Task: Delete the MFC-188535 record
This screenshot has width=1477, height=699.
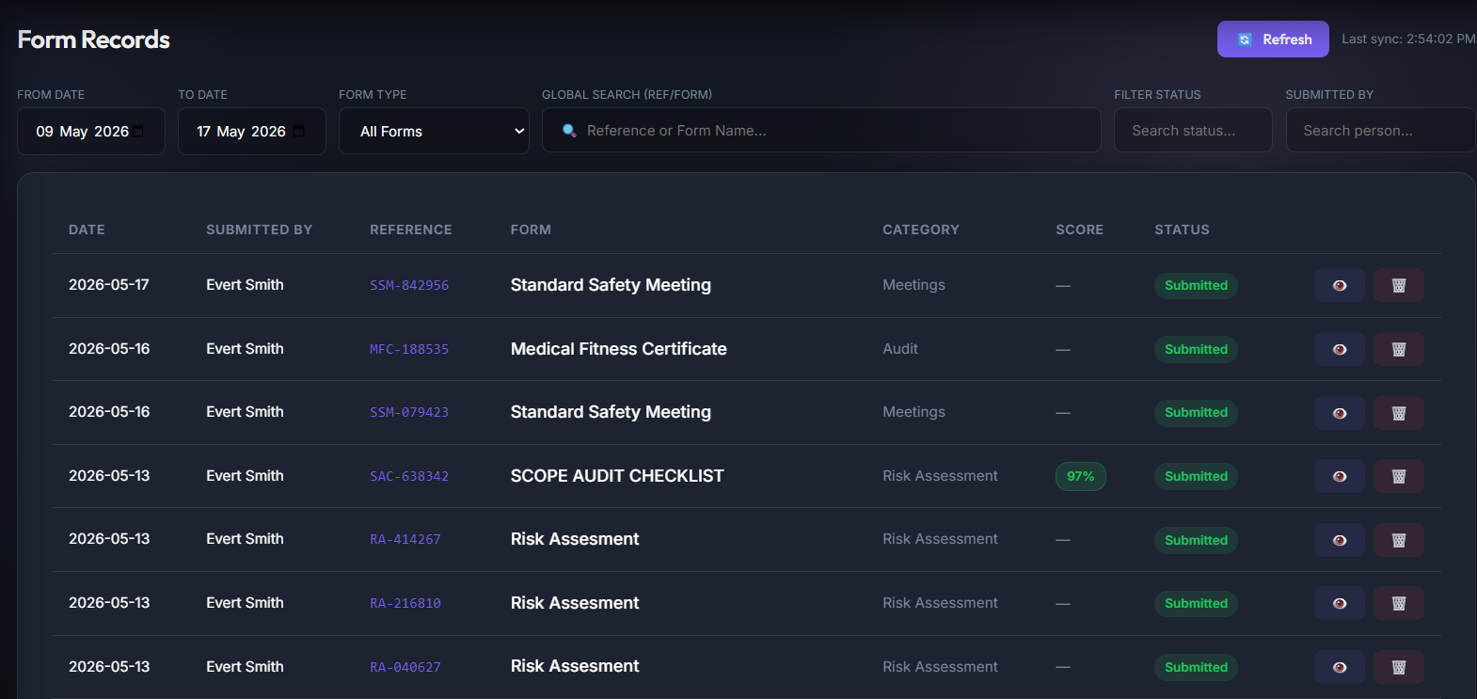Action: click(x=1399, y=349)
